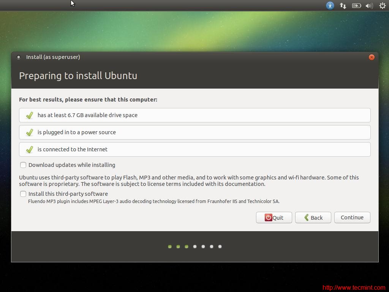389x292 pixels.
Task: Click the Fluendo MP3 plugin license note
Action: [154, 202]
